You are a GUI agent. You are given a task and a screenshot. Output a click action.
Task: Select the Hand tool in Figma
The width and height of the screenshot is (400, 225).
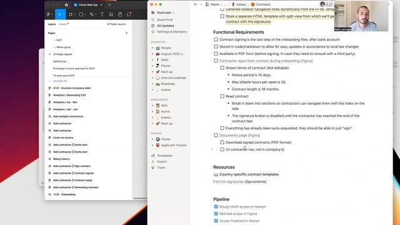pyautogui.click(x=120, y=14)
